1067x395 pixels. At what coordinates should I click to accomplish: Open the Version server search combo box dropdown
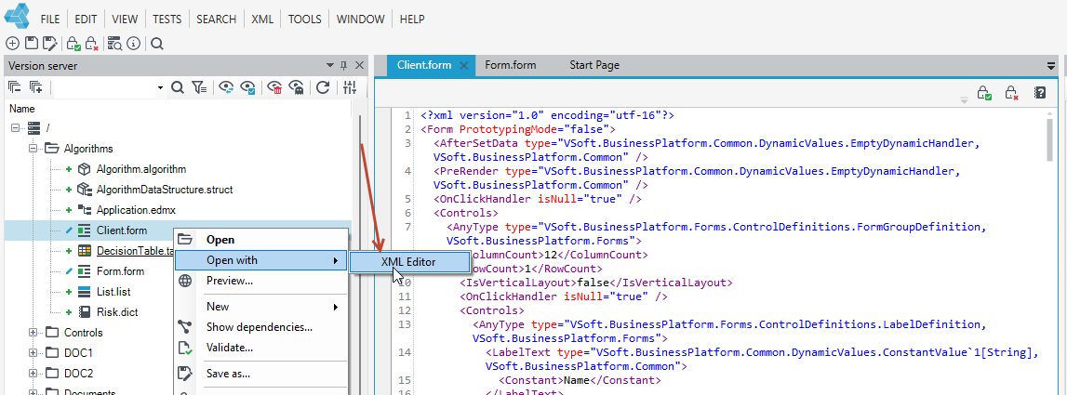coord(161,87)
